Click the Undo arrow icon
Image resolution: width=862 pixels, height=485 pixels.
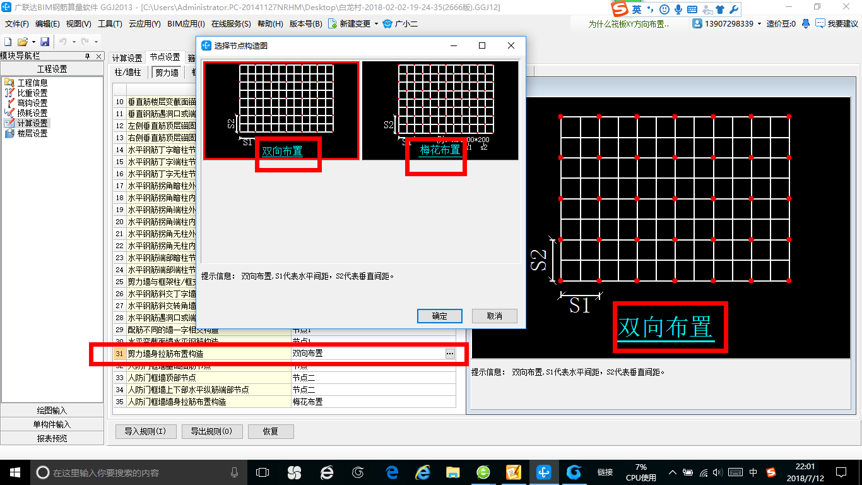[62, 41]
